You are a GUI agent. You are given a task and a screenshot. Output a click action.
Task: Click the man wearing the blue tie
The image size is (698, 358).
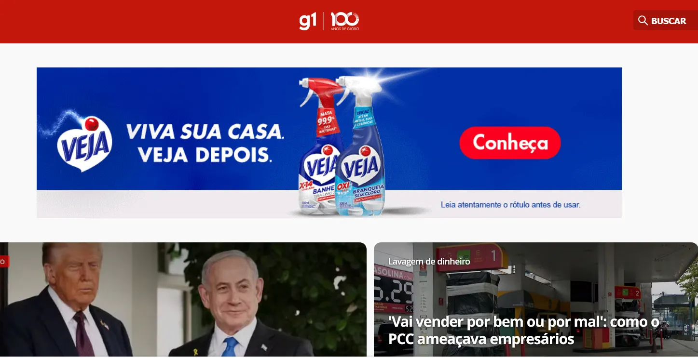pos(232,305)
